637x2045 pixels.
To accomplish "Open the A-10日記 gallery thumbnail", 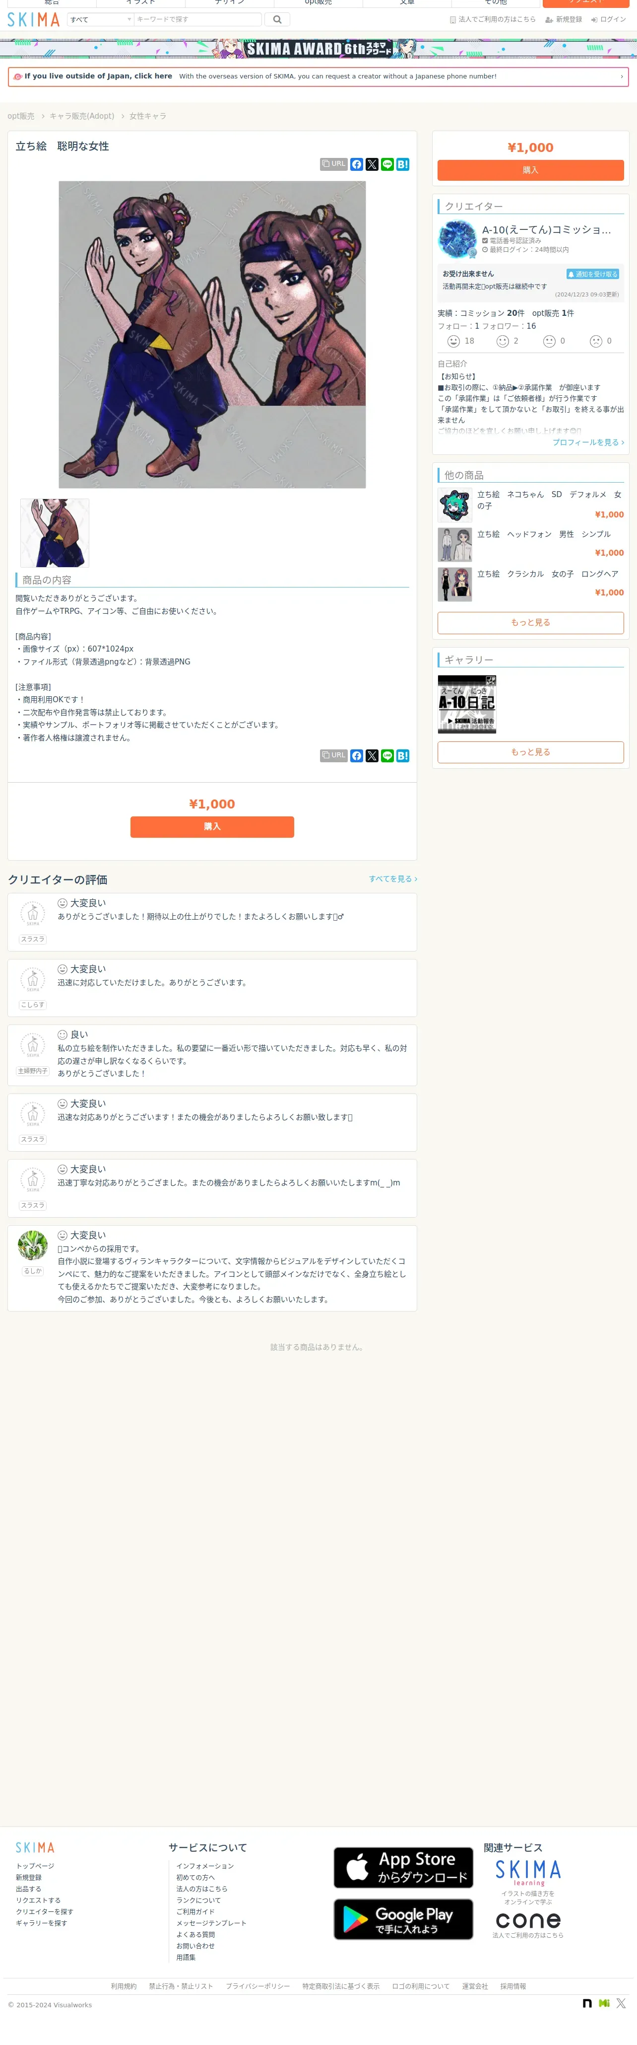I will (x=466, y=704).
